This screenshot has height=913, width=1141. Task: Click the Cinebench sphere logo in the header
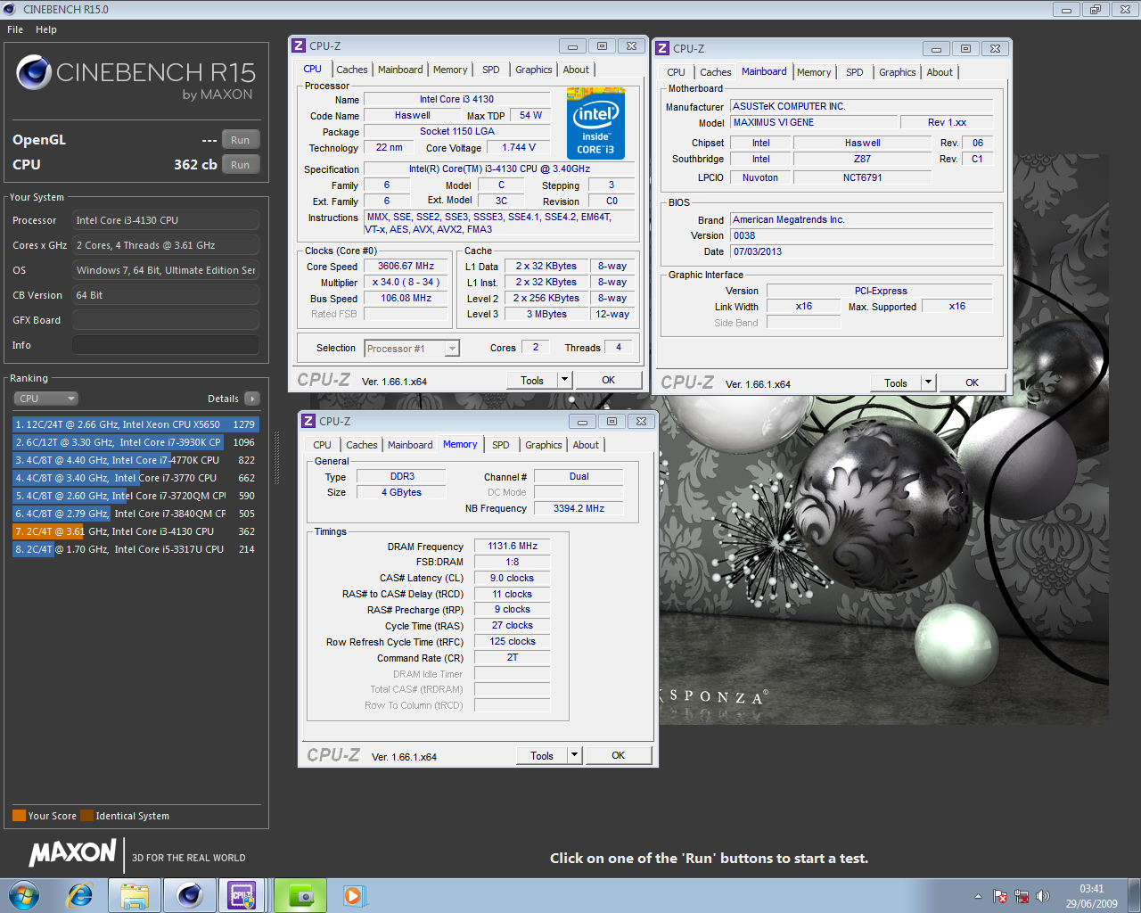click(34, 72)
